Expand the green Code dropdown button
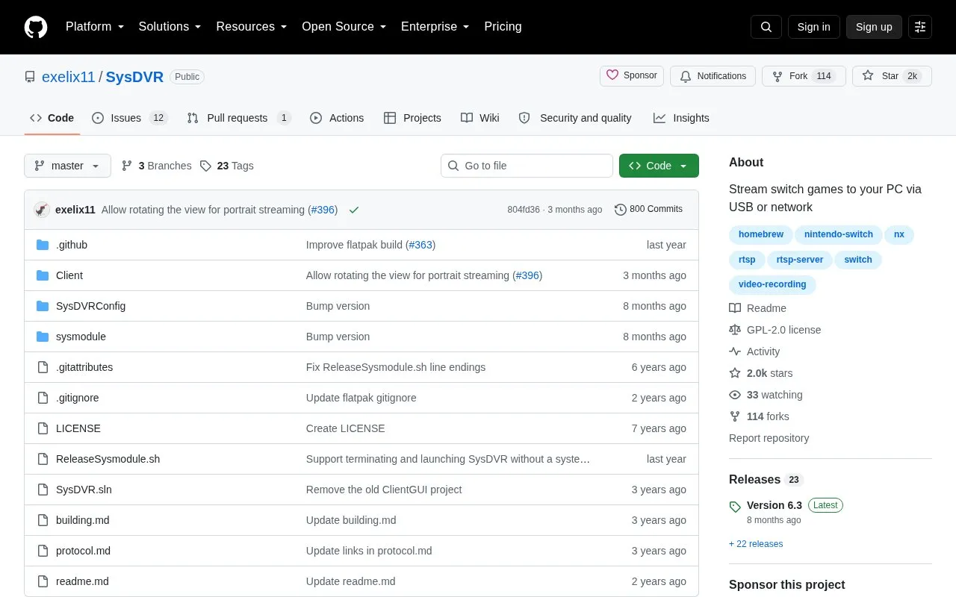Viewport: 956px width, 597px height. 659,166
